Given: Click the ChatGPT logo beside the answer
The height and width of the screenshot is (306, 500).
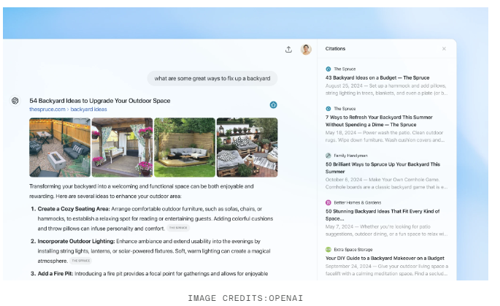Looking at the screenshot, I should pos(15,101).
